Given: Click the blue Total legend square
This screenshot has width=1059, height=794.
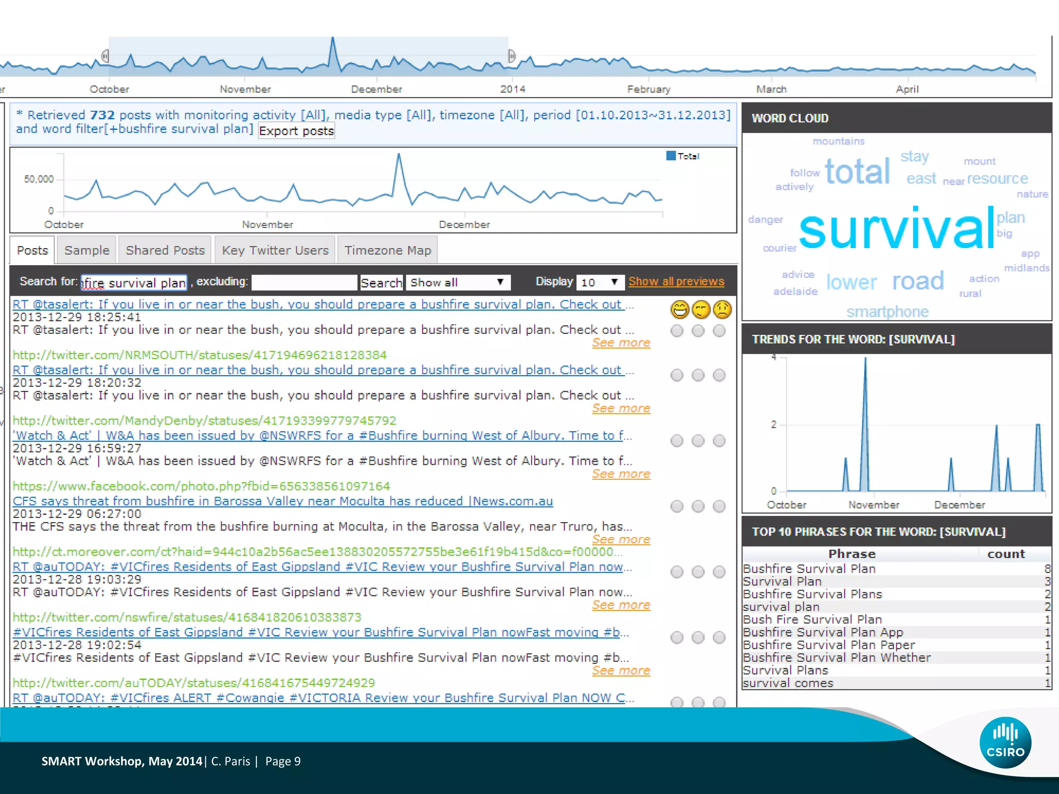Looking at the screenshot, I should 671,156.
